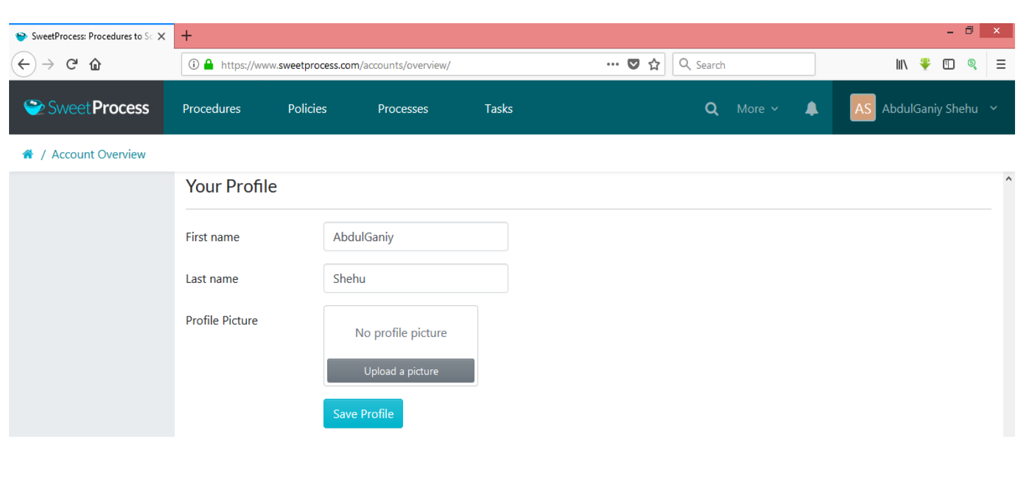
Task: Open a new browser tab
Action: [x=186, y=36]
